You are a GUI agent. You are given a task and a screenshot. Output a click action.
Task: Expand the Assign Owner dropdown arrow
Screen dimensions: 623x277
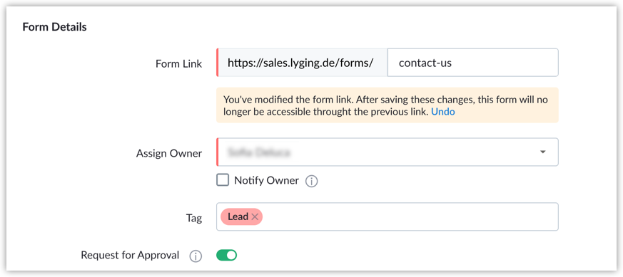click(543, 152)
